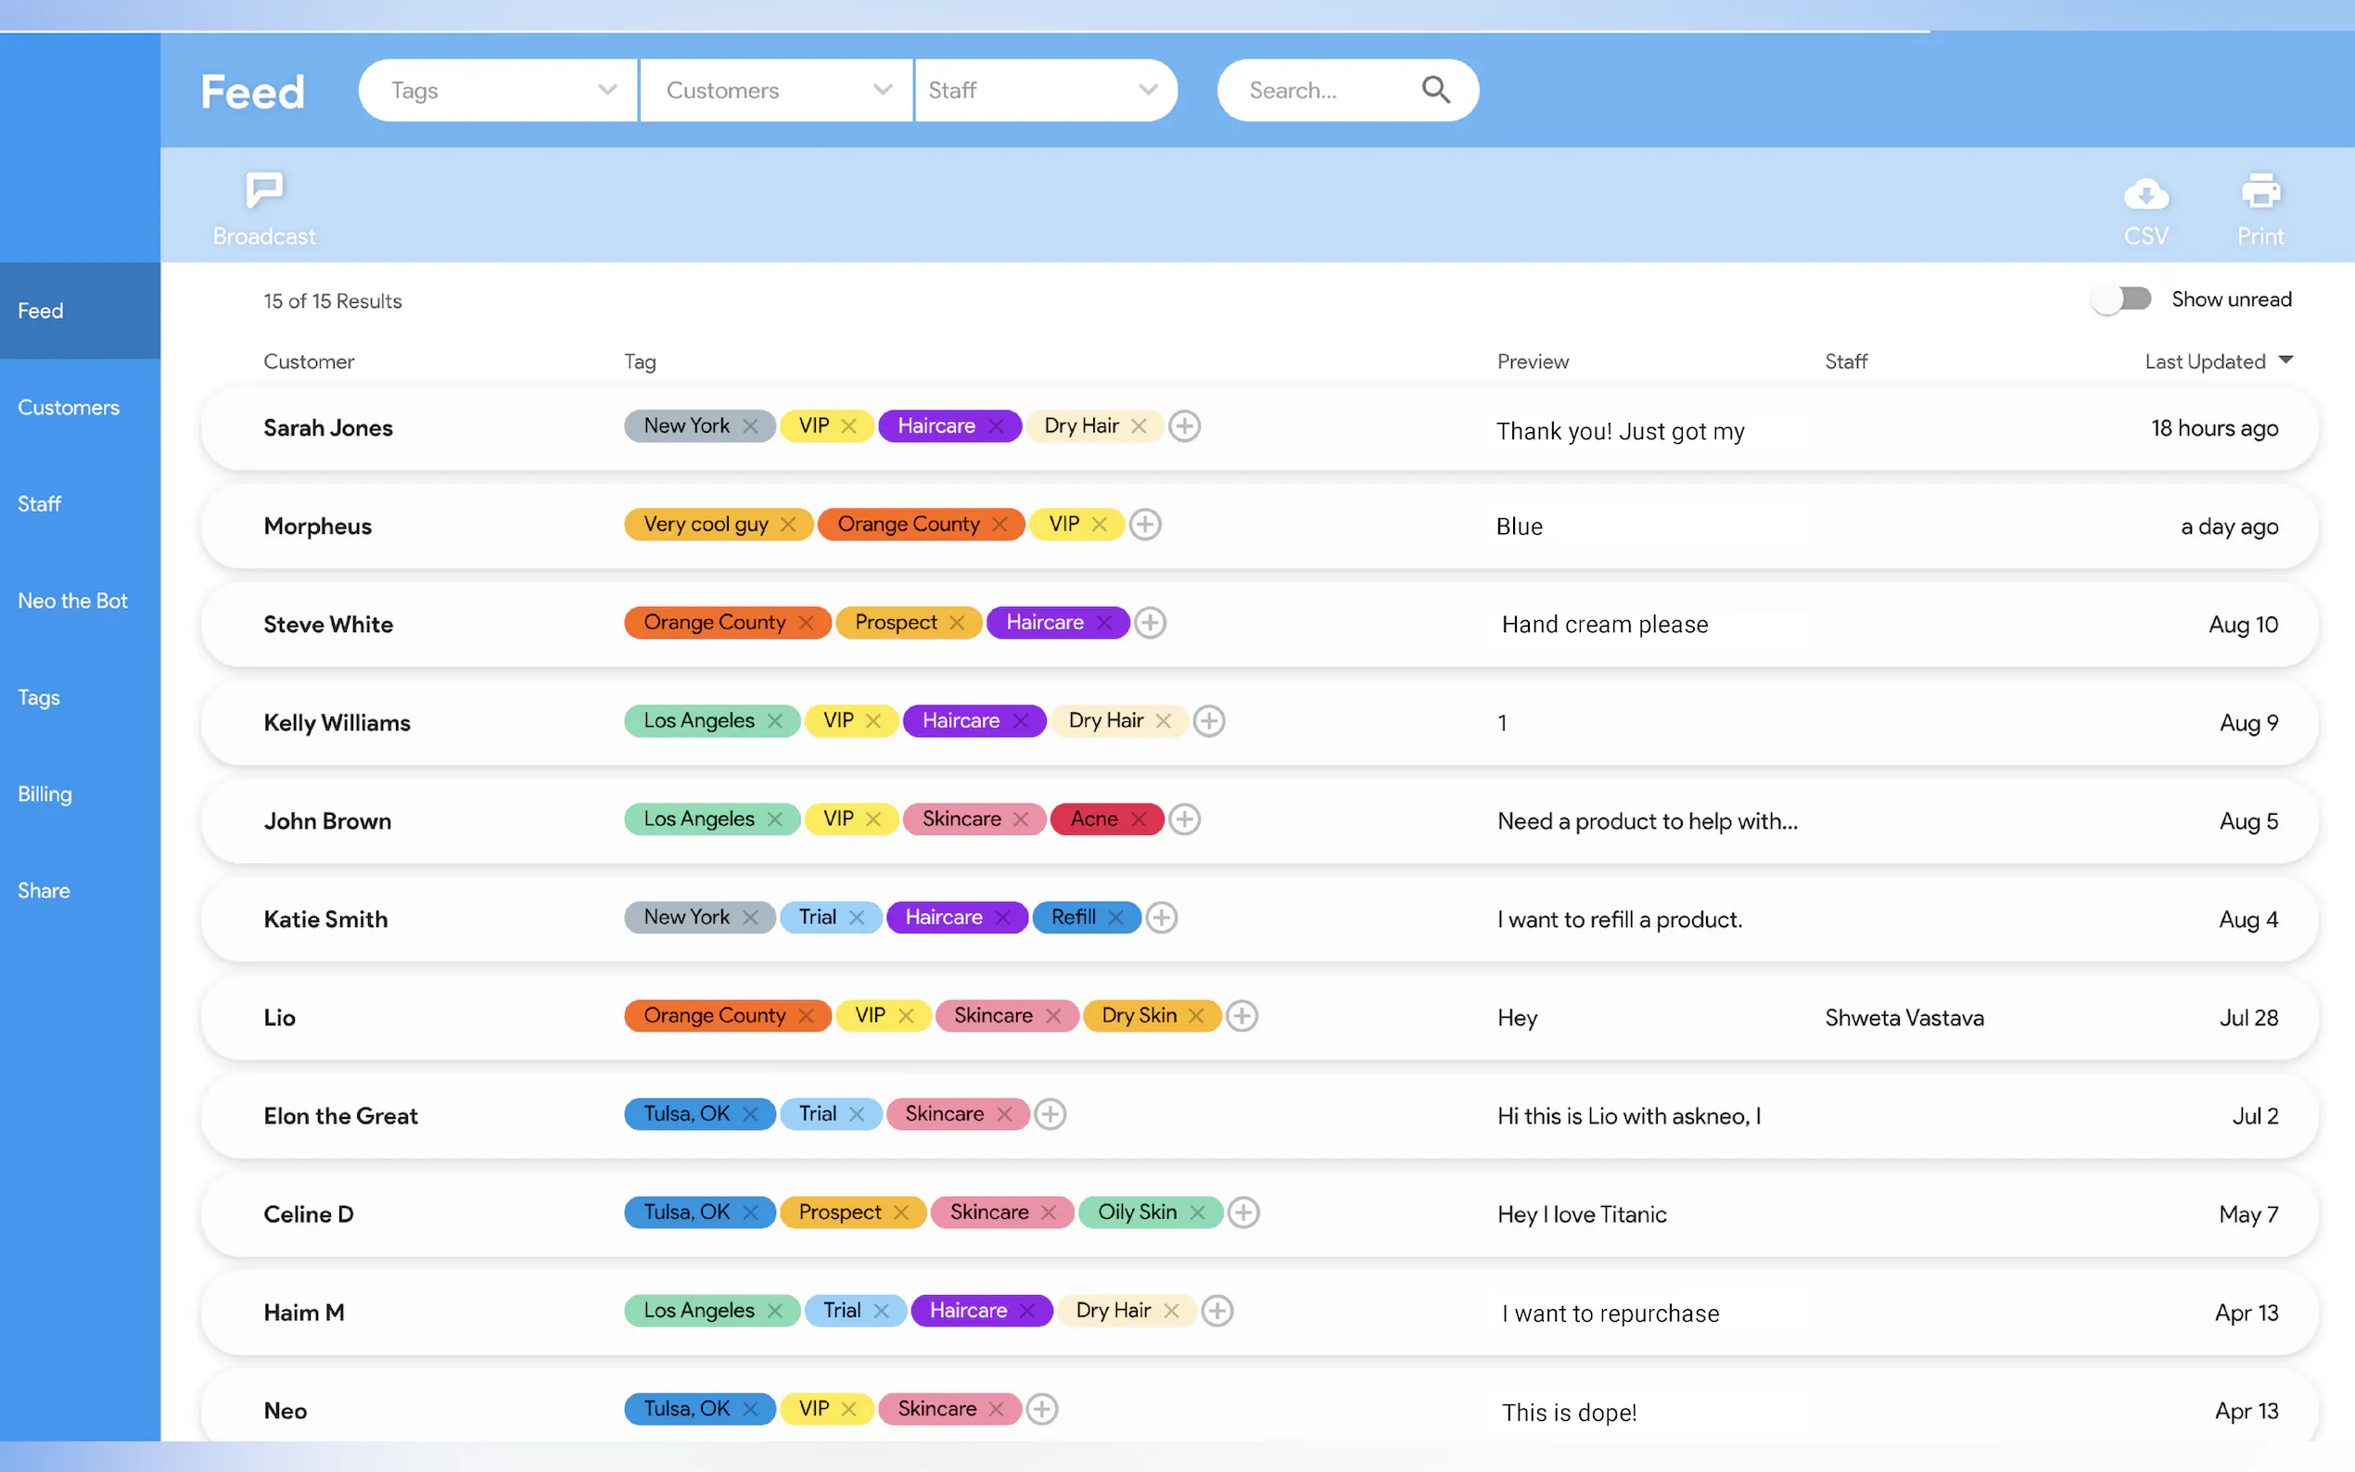Sort by Last Updated column arrow

point(2285,361)
